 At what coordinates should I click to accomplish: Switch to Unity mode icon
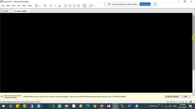(x=79, y=6)
